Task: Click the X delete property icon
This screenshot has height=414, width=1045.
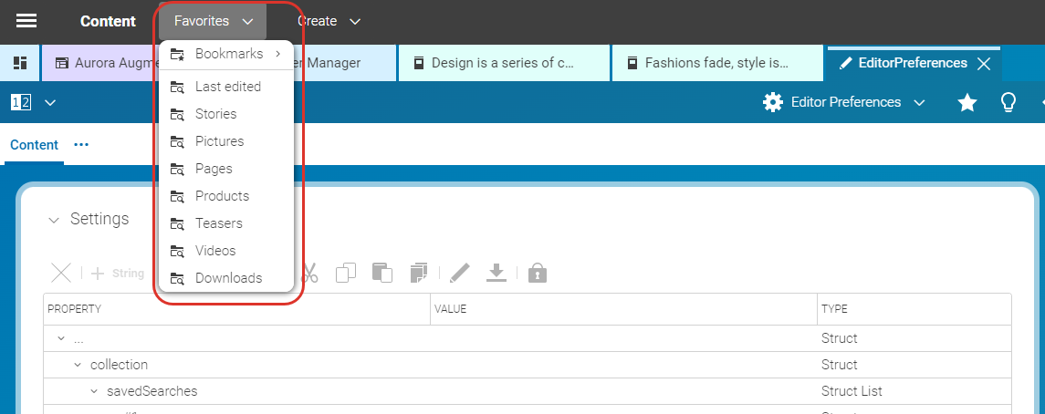Action: click(x=61, y=273)
